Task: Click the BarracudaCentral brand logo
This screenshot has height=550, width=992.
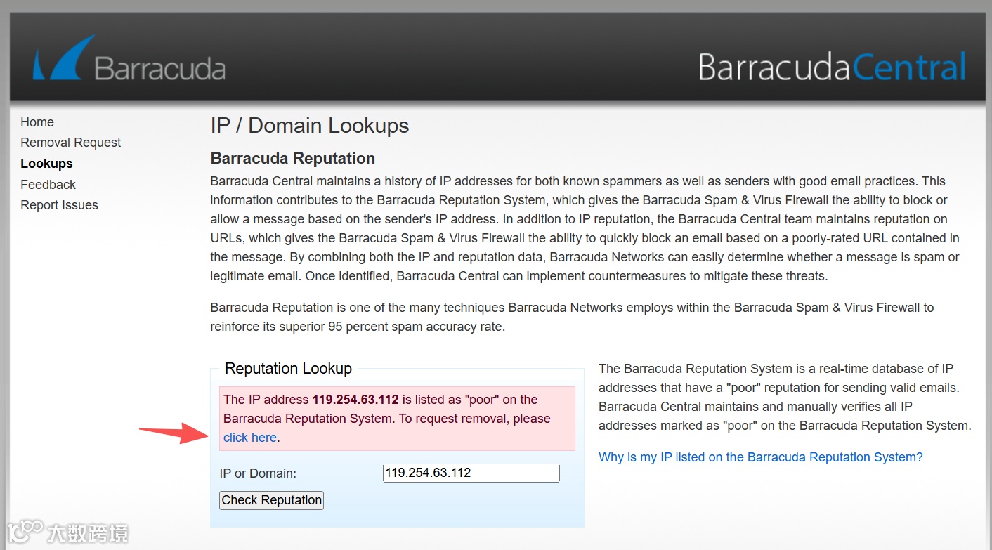Action: click(832, 67)
